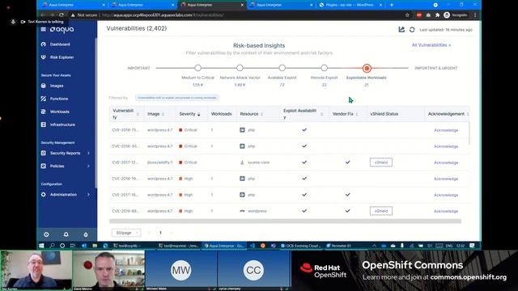Click vShield button in wordpress resource row

click(x=381, y=211)
